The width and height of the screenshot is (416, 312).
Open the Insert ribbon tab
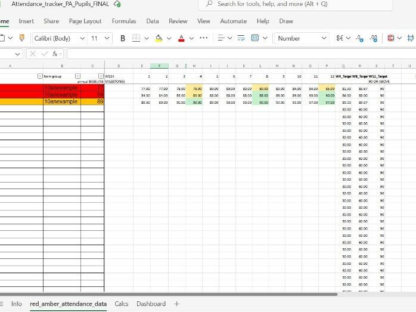[x=26, y=21]
